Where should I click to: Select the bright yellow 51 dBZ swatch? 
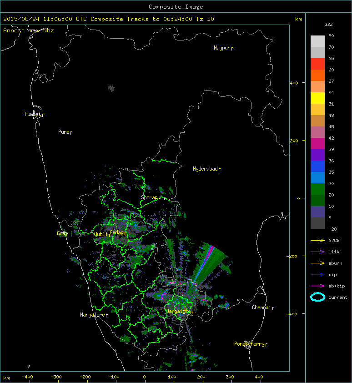click(x=317, y=98)
